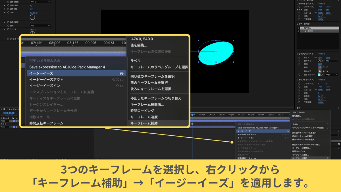Image resolution: width=341 pixels, height=192 pixels.
Task: Click リセット for シェイプトランスフォーム
Action: tap(322, 80)
